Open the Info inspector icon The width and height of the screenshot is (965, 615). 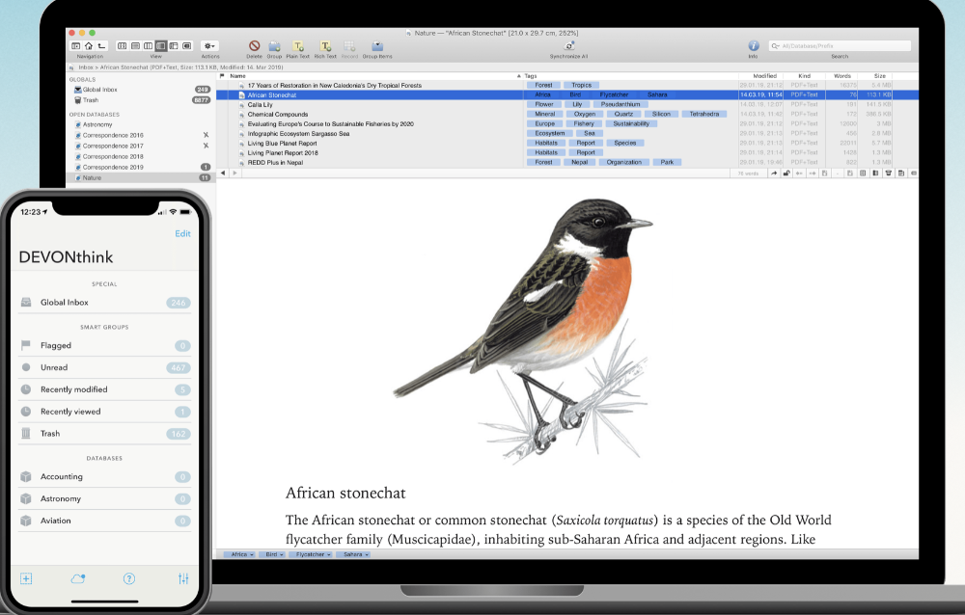[754, 45]
